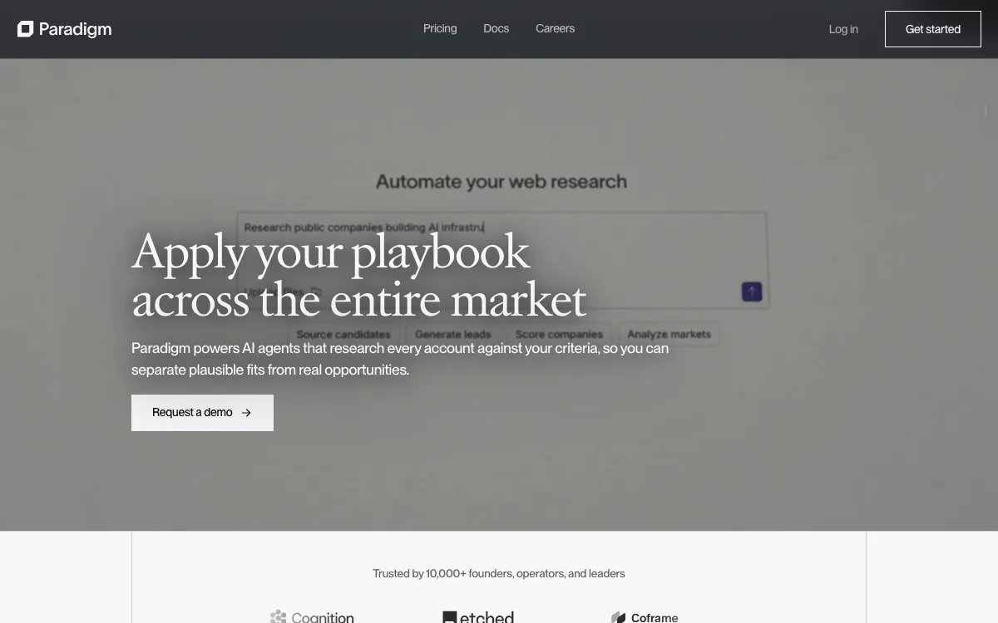
Task: Click the purple submit arrow icon
Action: (752, 292)
